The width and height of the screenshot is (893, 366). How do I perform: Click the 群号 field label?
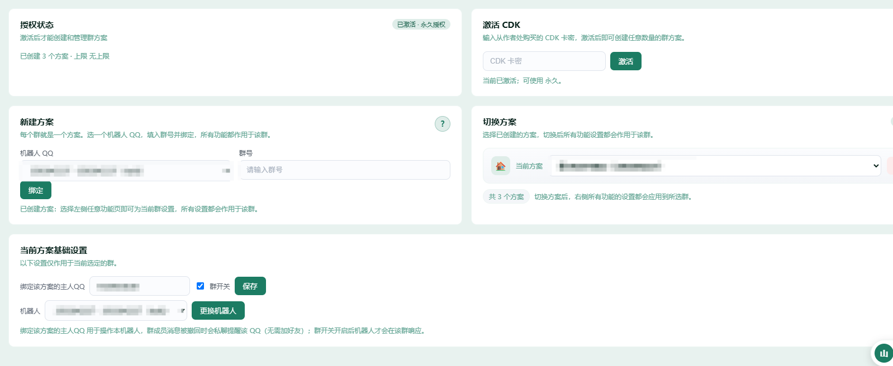pos(246,153)
